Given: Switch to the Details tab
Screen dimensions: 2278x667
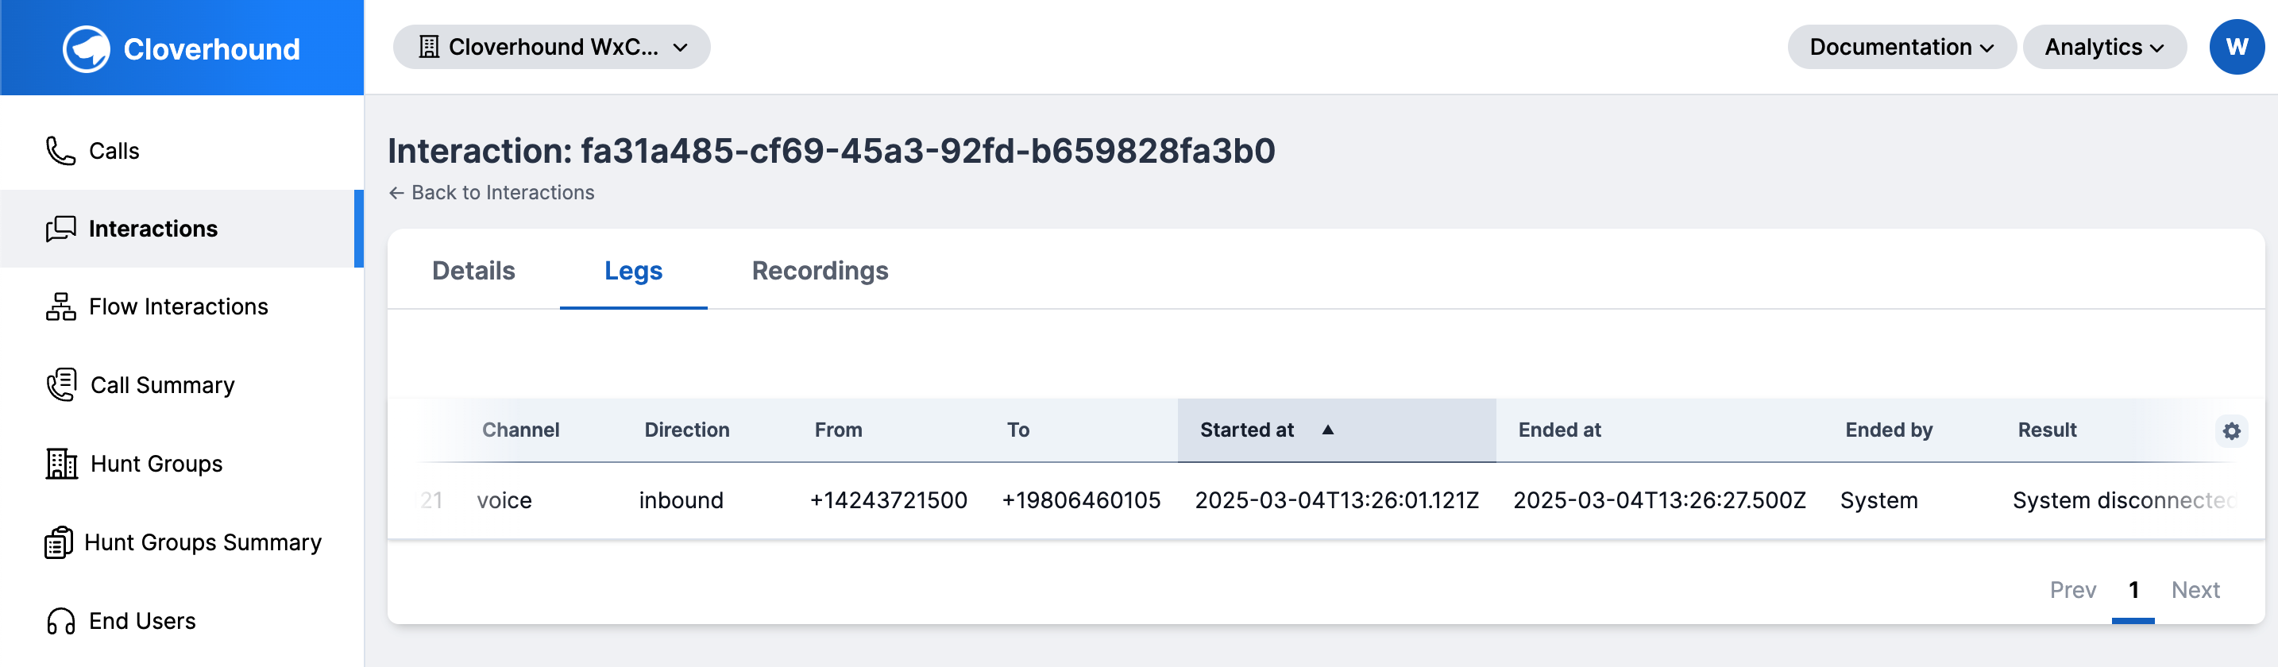Looking at the screenshot, I should pos(473,271).
